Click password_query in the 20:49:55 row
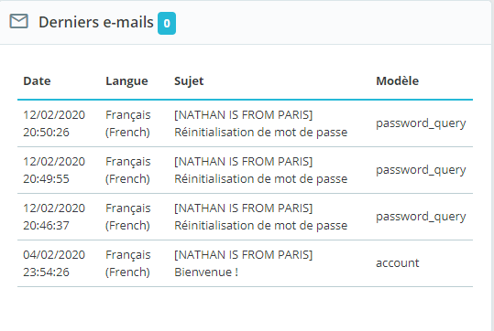The width and height of the screenshot is (494, 331). (x=421, y=170)
